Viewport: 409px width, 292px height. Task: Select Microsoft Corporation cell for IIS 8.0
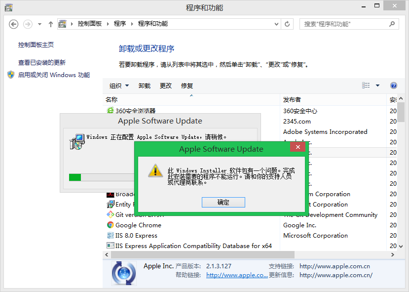click(x=315, y=236)
